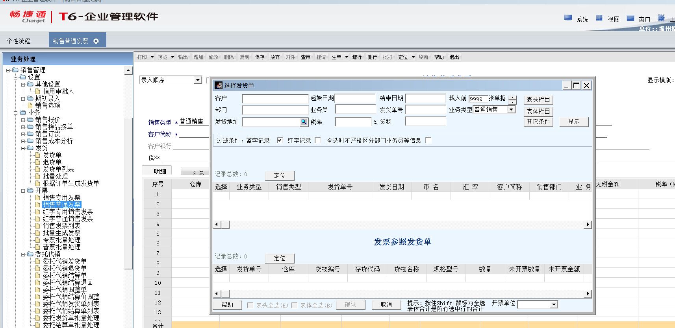Click the 客户 input field in dialog
The width and height of the screenshot is (675, 328).
[275, 98]
